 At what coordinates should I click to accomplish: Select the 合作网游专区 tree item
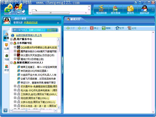(x=24, y=43)
